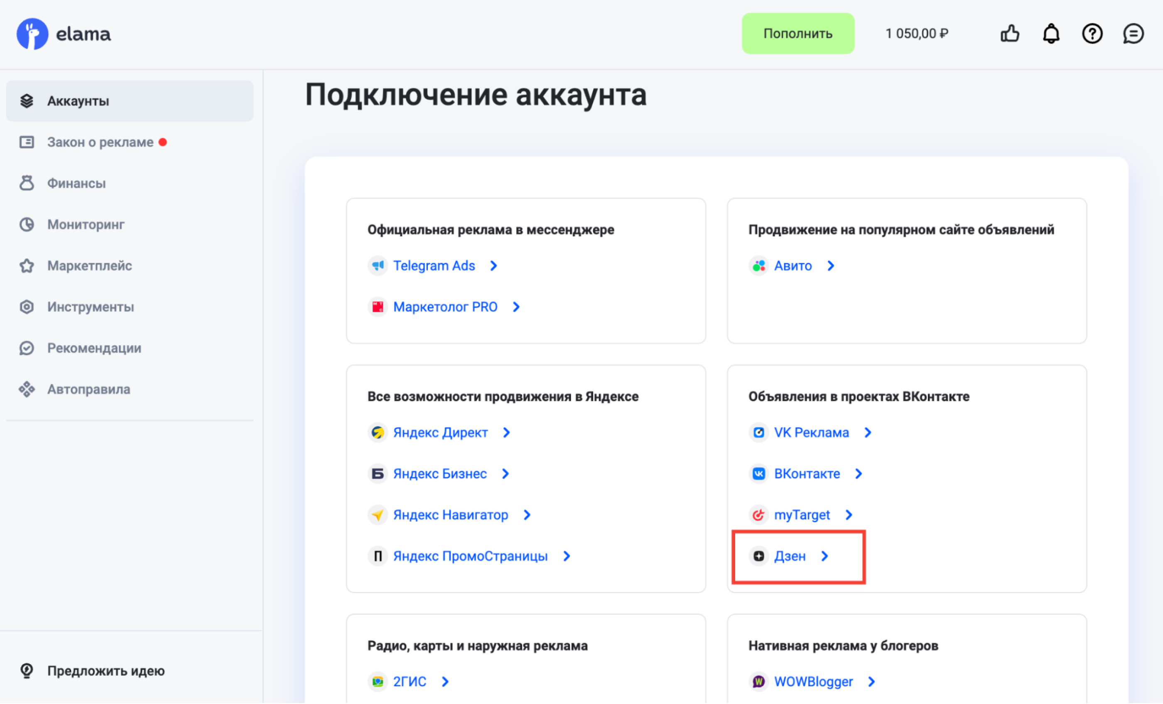Image resolution: width=1163 pixels, height=704 pixels.
Task: Open Автоправила in the sidebar
Action: point(130,389)
